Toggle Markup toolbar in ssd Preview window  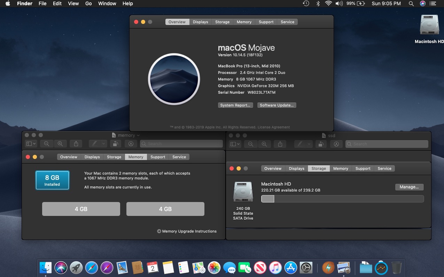[336, 144]
